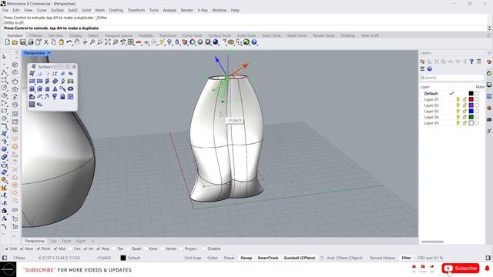
Task: Select the Pan hand tool
Action: [77, 42]
